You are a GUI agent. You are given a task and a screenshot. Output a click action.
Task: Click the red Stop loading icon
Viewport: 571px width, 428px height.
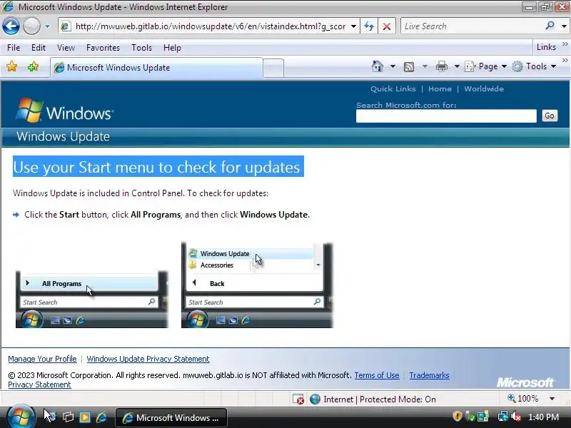pos(387,26)
